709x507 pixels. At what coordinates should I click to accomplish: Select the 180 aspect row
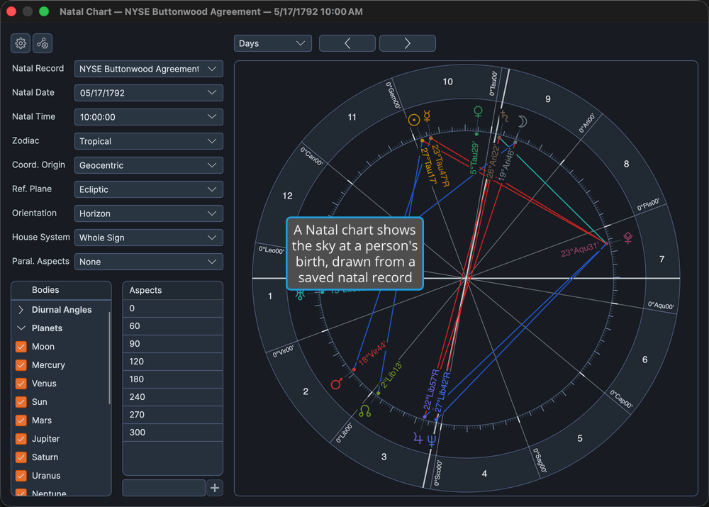tap(173, 379)
